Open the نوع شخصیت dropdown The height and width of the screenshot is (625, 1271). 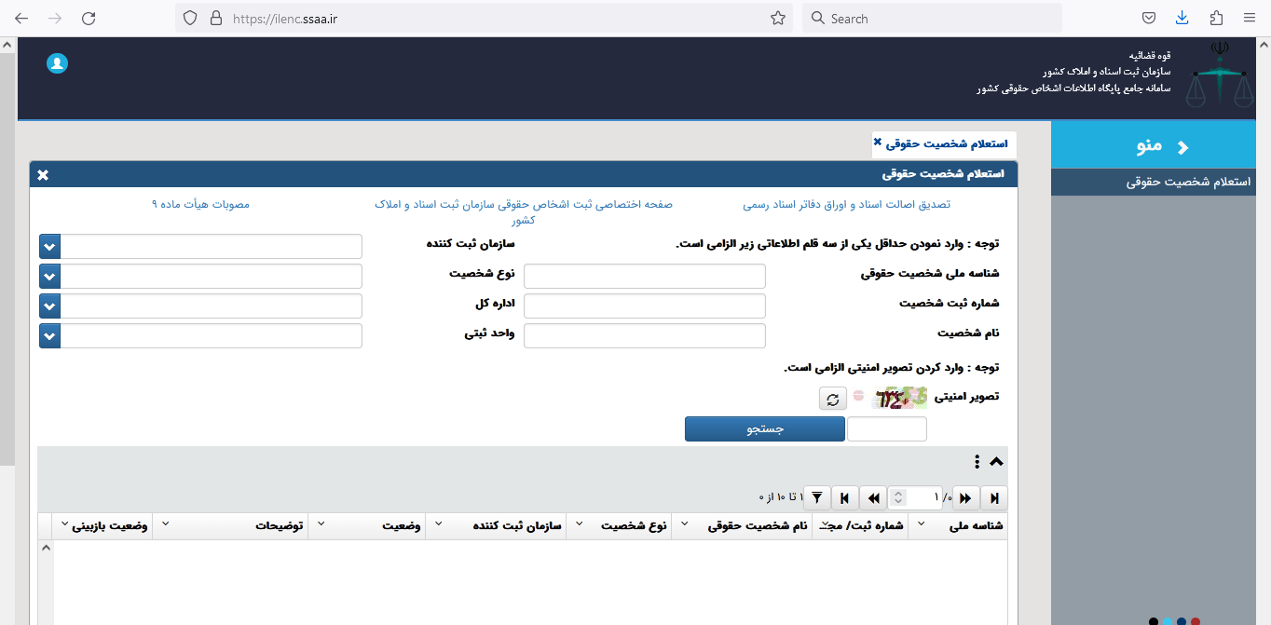(49, 276)
